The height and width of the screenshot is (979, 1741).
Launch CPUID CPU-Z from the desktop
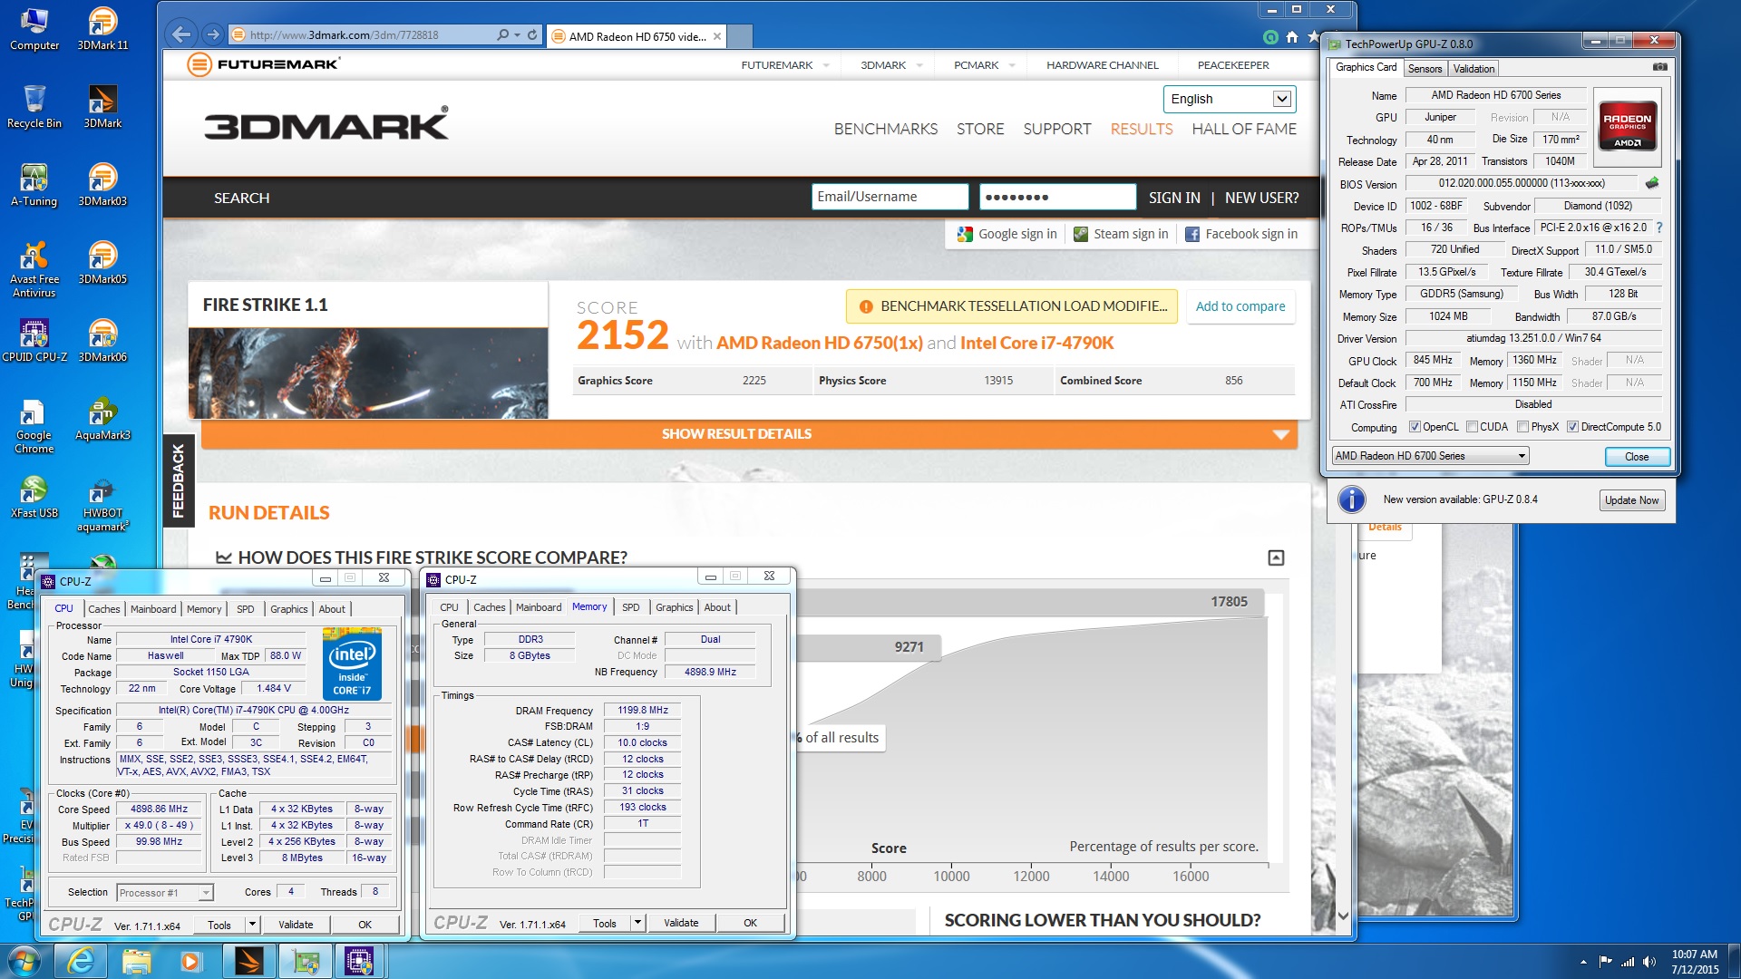point(34,340)
